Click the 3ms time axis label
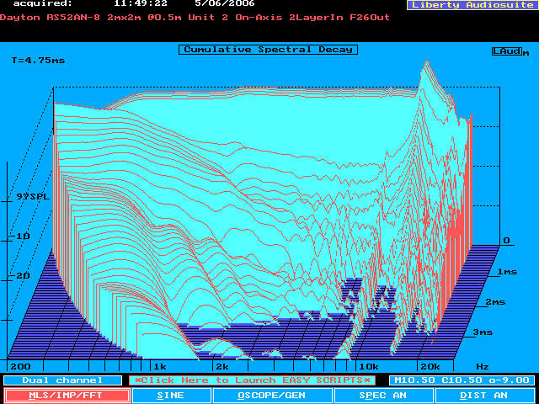Viewport: 539px width, 404px height. point(483,332)
